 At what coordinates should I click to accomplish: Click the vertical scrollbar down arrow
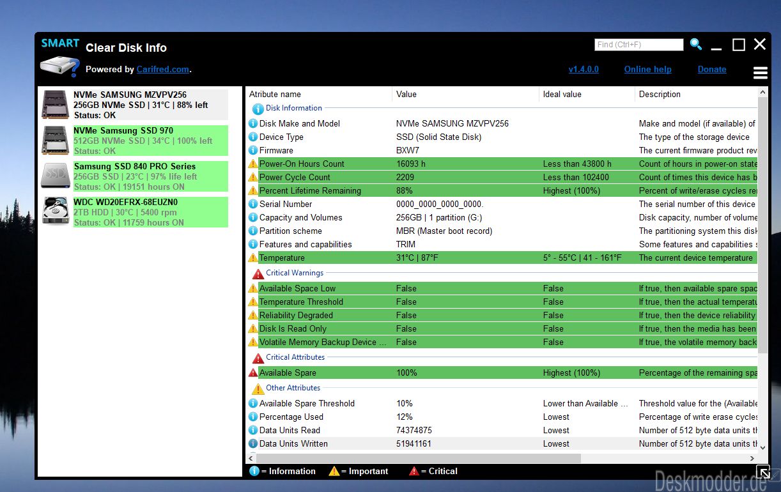762,447
